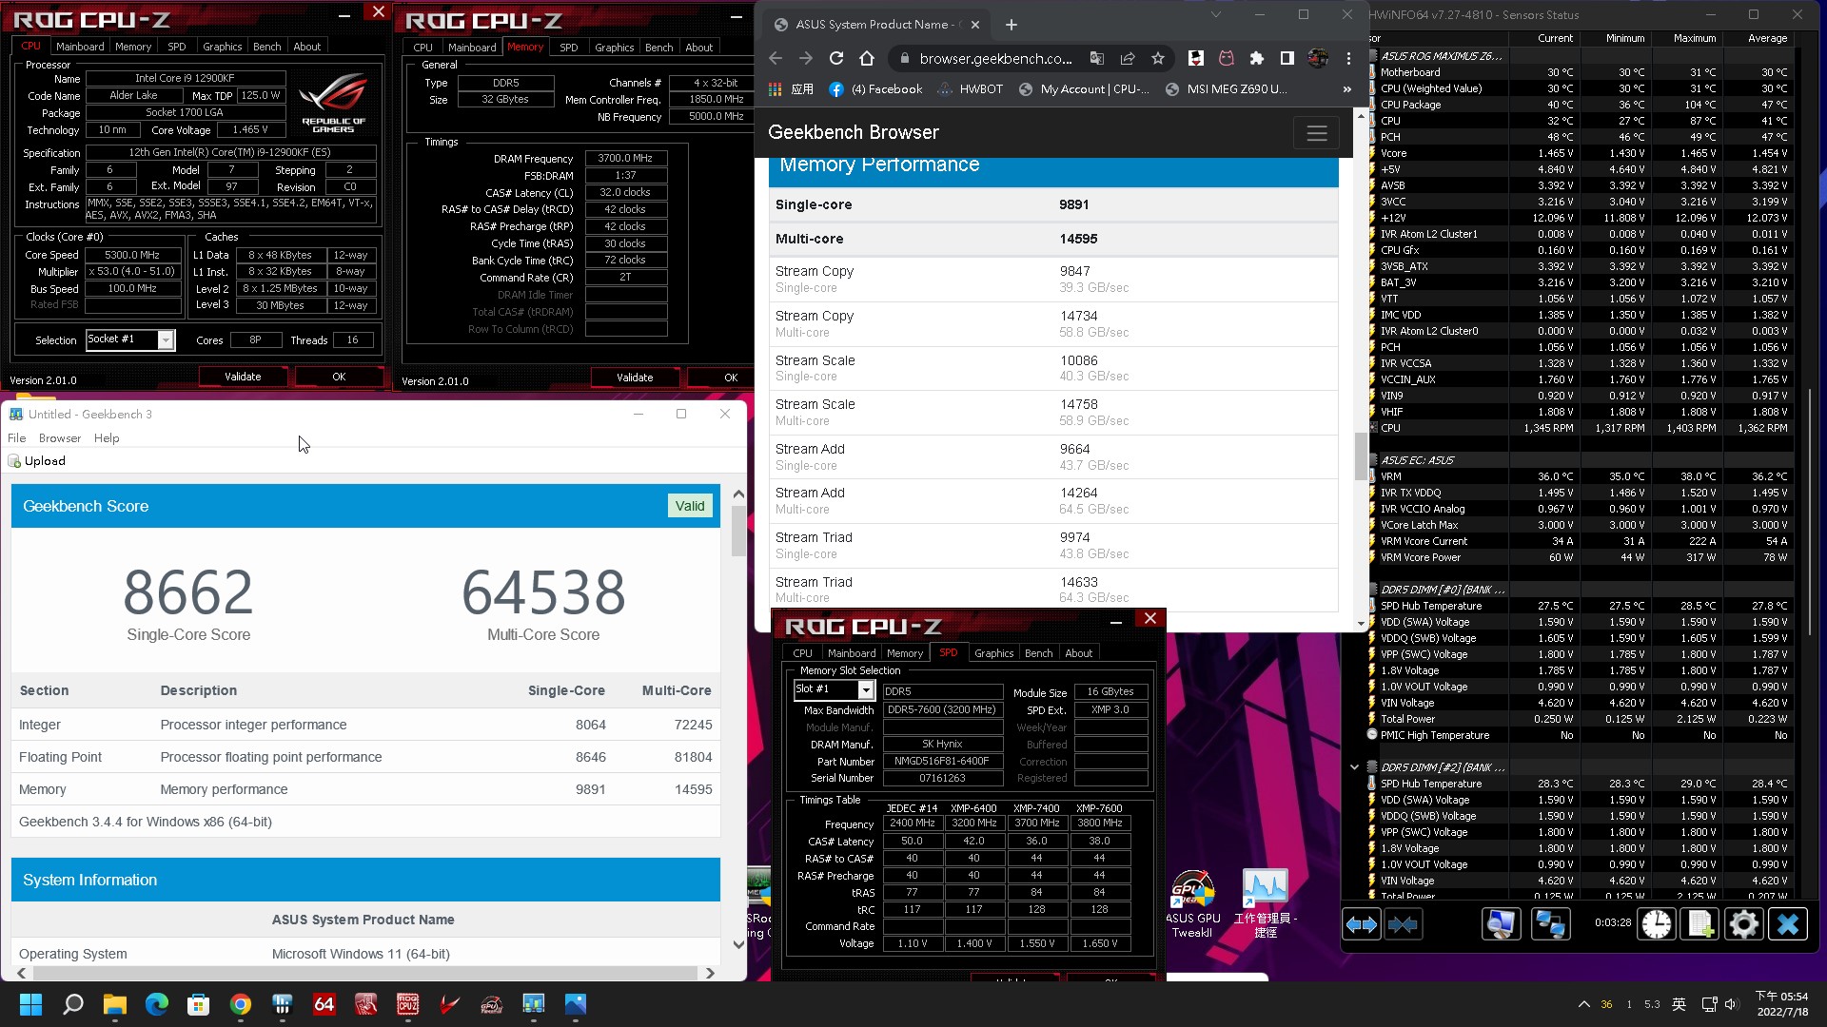Open HWiNFO sensor settings gear
This screenshot has height=1027, width=1827.
pyautogui.click(x=1744, y=924)
